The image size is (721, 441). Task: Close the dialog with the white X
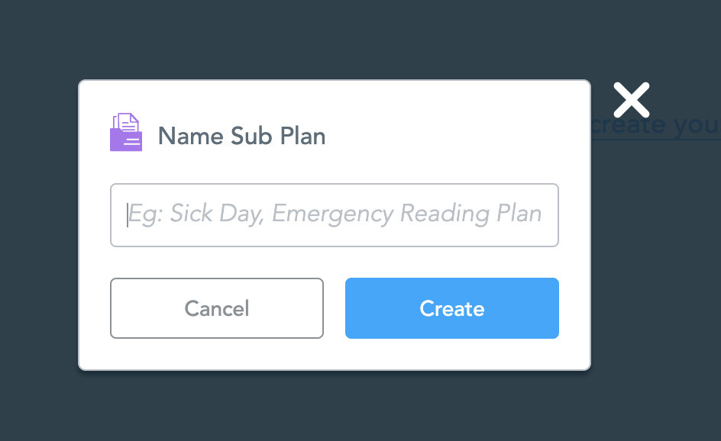click(632, 100)
